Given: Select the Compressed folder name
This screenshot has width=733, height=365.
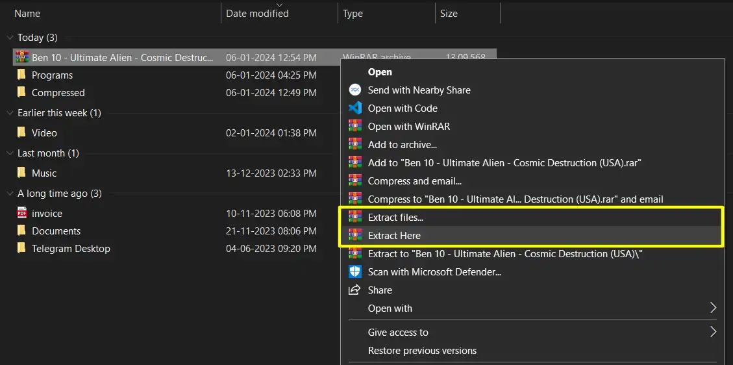Looking at the screenshot, I should 58,92.
